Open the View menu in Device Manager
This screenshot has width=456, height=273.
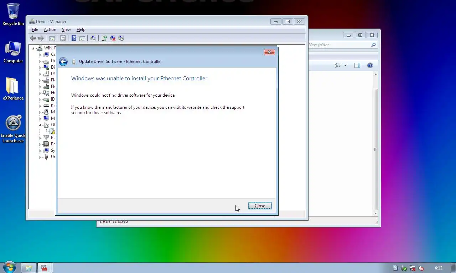coord(66,30)
